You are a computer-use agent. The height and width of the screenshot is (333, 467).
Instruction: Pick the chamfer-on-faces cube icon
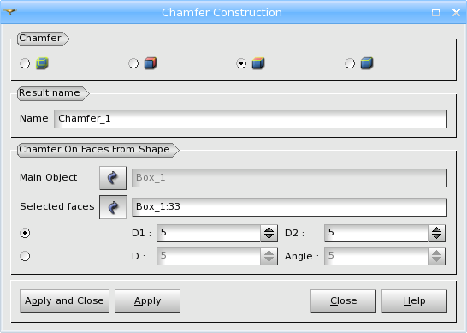(258, 63)
